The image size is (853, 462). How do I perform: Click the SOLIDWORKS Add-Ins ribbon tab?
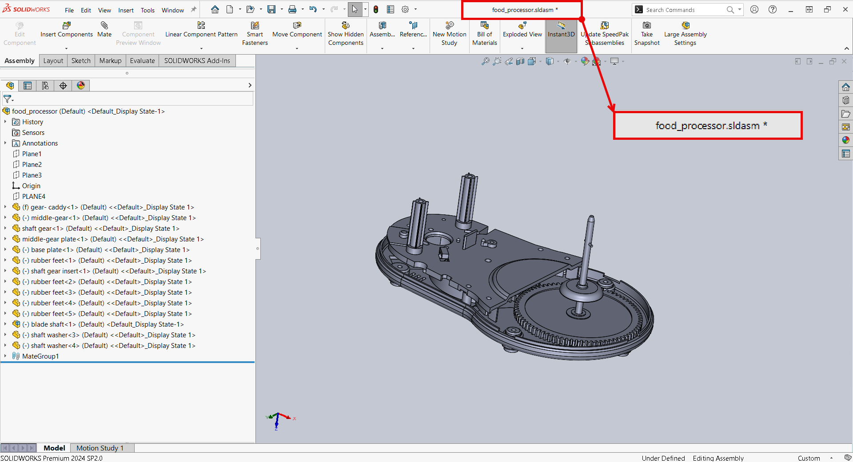point(197,60)
